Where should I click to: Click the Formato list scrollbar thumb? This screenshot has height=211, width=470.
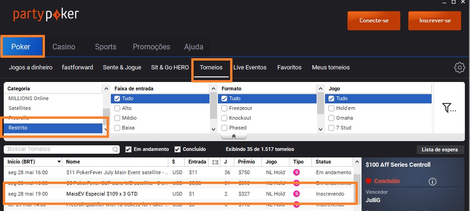(320, 103)
